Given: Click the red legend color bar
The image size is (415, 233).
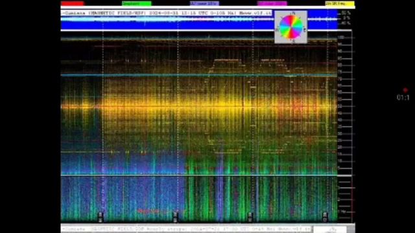Looking at the screenshot, I should 72,3.
